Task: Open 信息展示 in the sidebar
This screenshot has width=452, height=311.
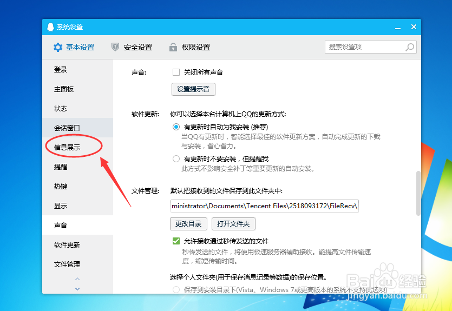Action: pyautogui.click(x=77, y=147)
